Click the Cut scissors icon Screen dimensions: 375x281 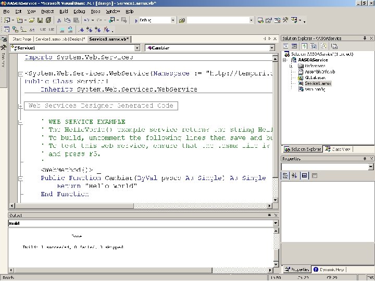(x=59, y=20)
